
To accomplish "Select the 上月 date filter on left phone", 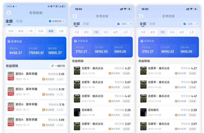I will (x=61, y=31).
